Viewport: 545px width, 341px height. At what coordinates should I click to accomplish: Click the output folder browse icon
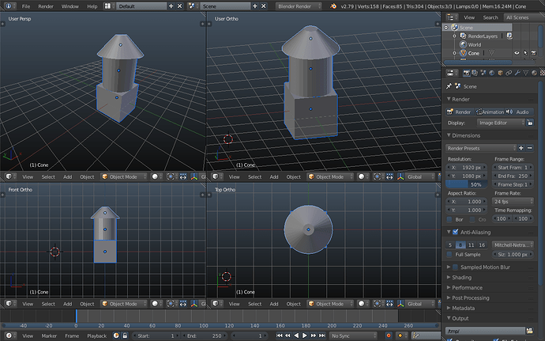pyautogui.click(x=529, y=331)
